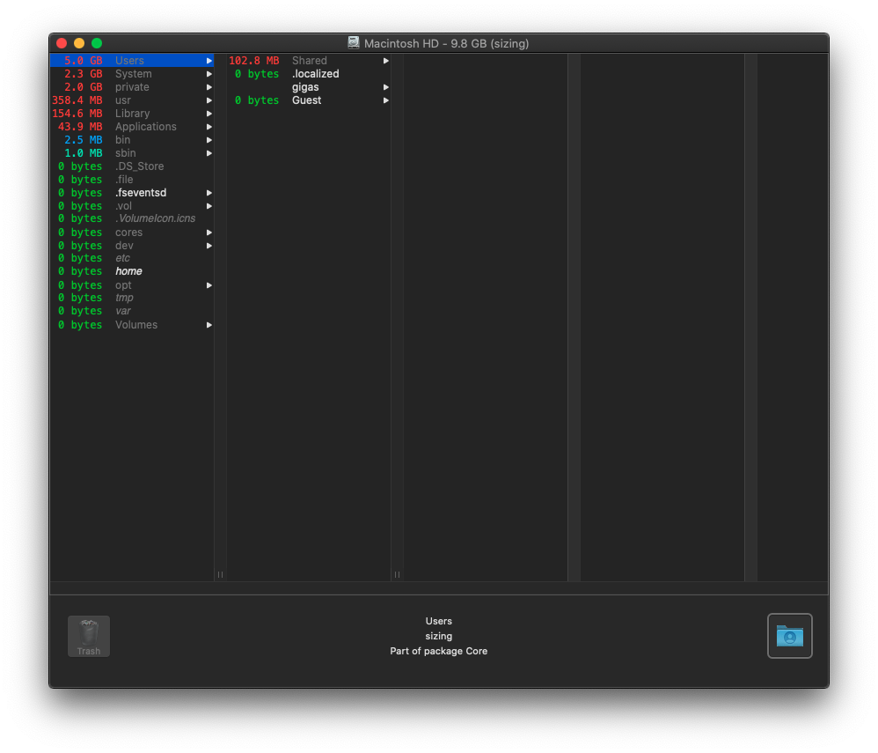Viewport: 878px width, 753px height.
Task: Click the Trash drop target icon
Action: click(89, 636)
